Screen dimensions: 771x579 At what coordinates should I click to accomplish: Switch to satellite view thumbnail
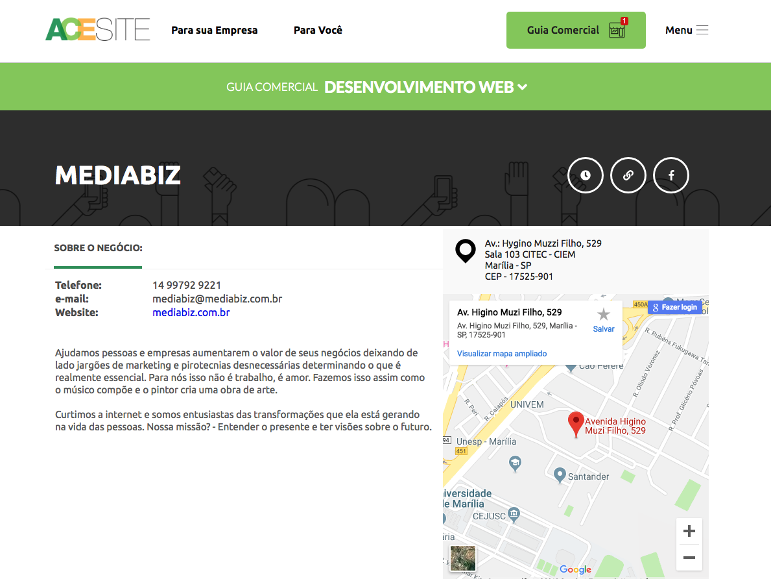(x=463, y=558)
